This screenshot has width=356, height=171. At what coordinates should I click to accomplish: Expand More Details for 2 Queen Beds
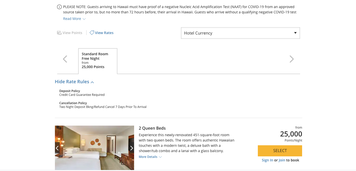pos(150,157)
